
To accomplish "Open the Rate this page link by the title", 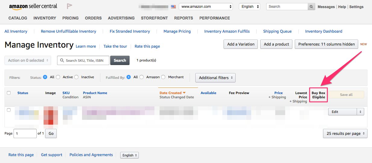I will tap(147, 46).
